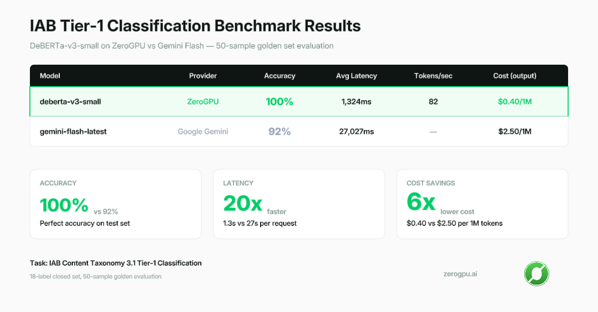Click the 100% accuracy table cell
Screen dimensions: 598x312
[280, 102]
